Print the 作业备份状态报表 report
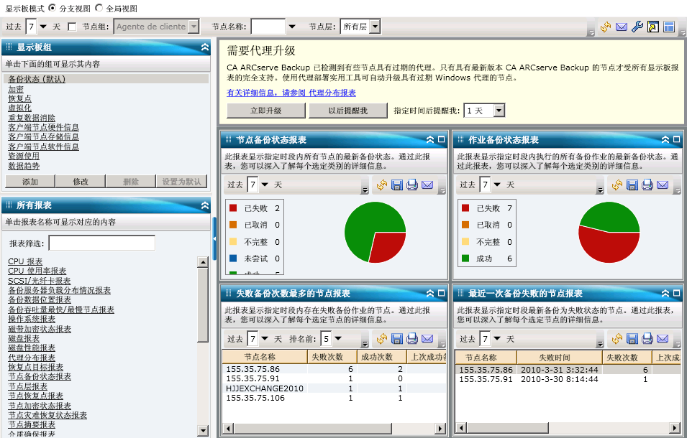This screenshot has height=438, width=687. coord(647,185)
